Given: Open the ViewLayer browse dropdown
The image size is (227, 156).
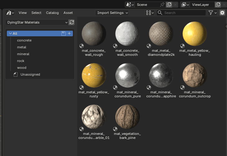Looking at the screenshot, I should [185, 5].
